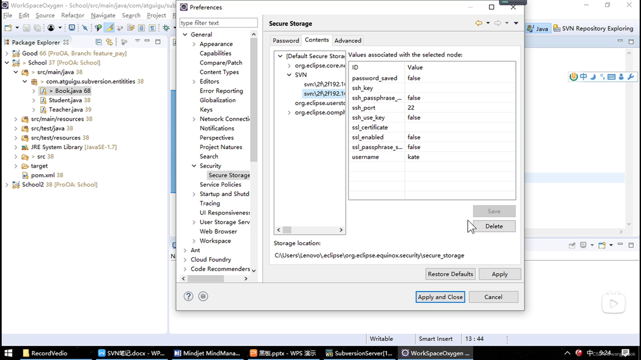Collapse the SVN node in secure storage tree
The image size is (641, 360).
coord(289,75)
